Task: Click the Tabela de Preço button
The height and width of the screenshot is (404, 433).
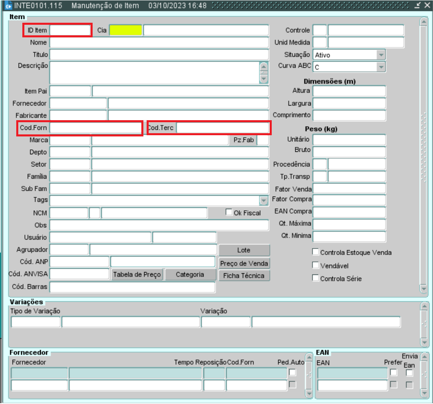Action: (x=137, y=275)
